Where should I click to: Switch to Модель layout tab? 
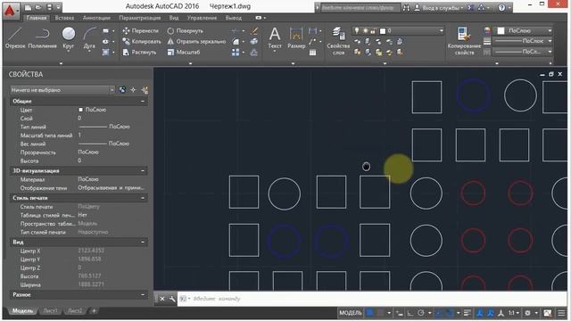coord(22,311)
